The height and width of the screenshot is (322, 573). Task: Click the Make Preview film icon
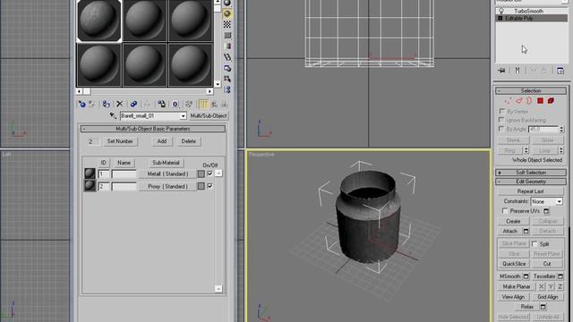coord(227,57)
